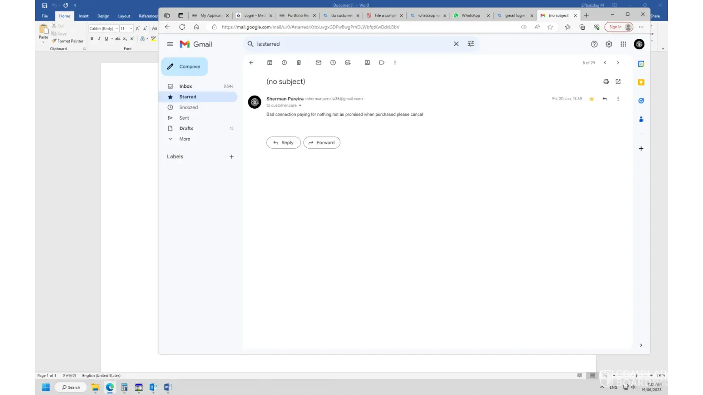Save the Word document
The width and height of the screenshot is (703, 395).
click(x=45, y=6)
